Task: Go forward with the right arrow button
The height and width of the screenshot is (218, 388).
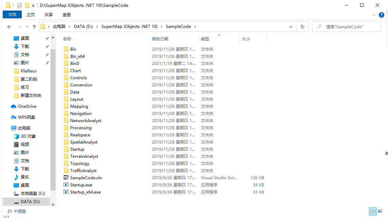Action: [19, 27]
